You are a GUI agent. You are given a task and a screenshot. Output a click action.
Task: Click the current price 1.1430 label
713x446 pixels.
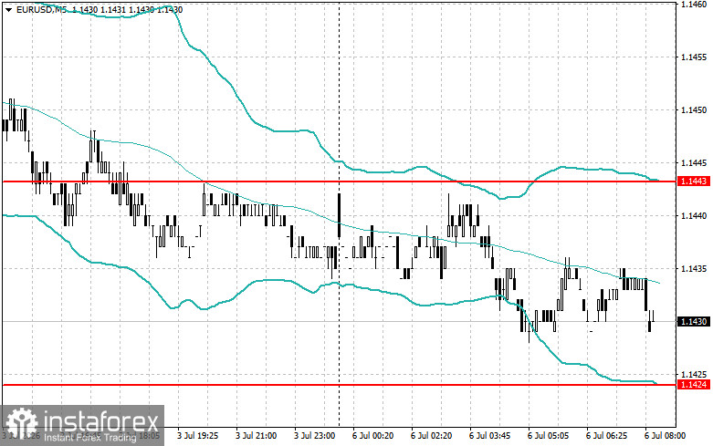pyautogui.click(x=694, y=322)
